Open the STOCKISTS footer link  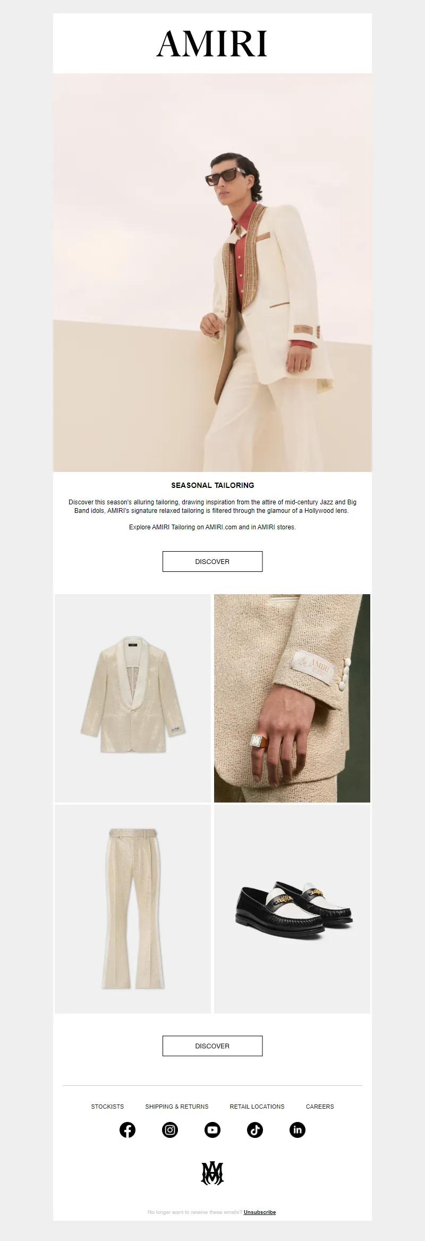[x=107, y=1107]
